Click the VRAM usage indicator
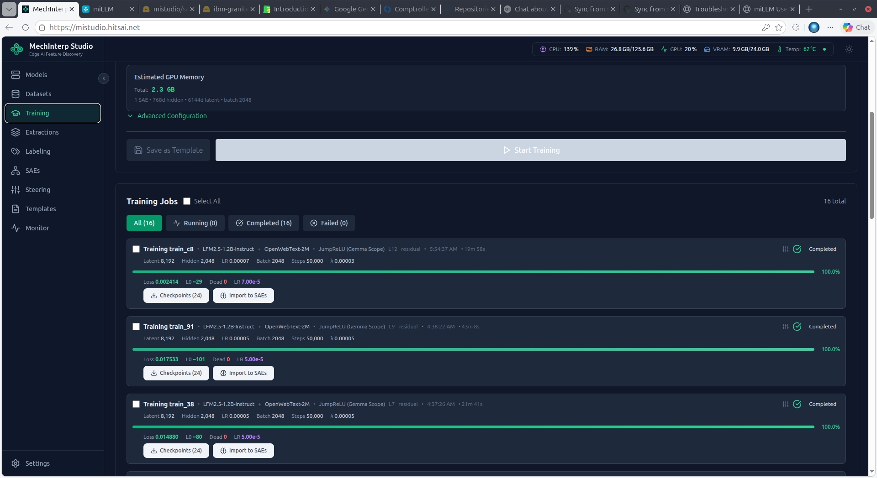The height and width of the screenshot is (478, 877). pos(736,49)
